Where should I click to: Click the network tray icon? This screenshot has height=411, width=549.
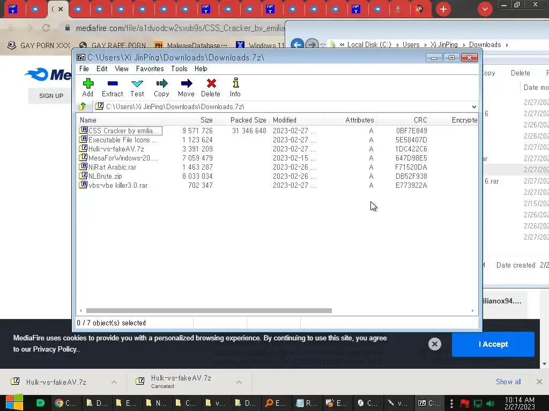coord(478,404)
